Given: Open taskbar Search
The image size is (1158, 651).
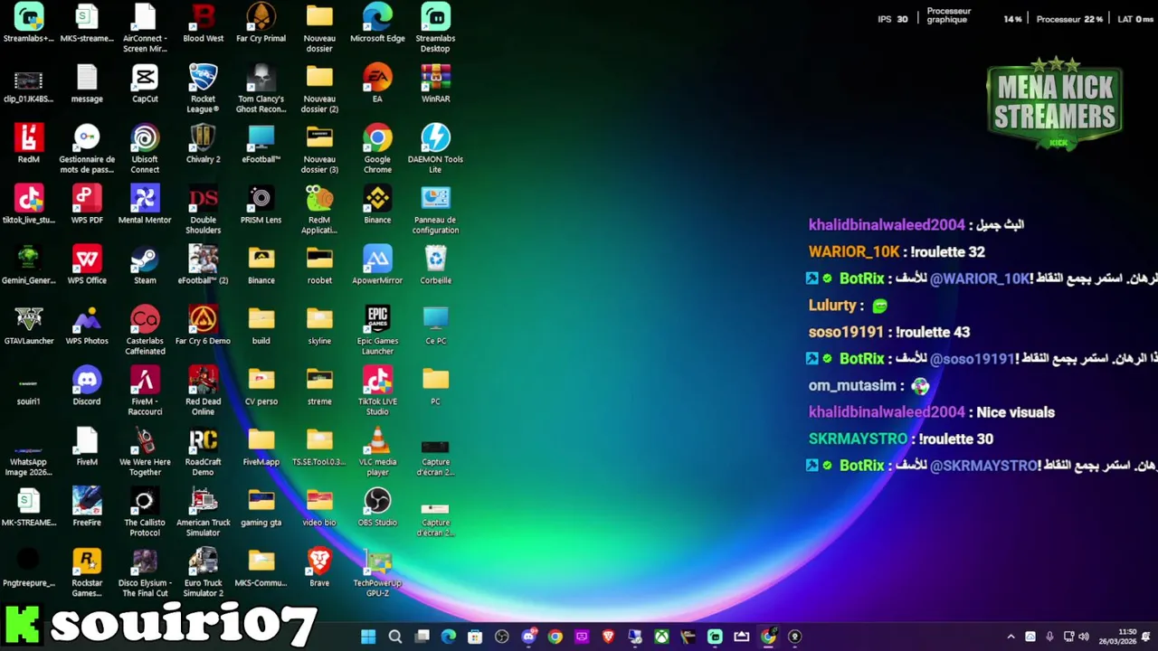Looking at the screenshot, I should [395, 637].
